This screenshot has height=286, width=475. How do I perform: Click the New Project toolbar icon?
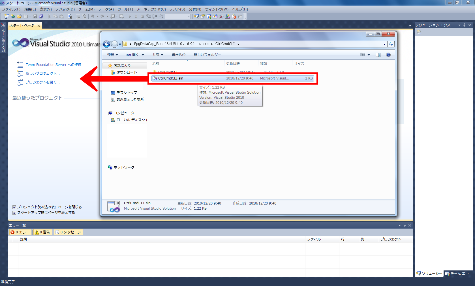pyautogui.click(x=7, y=16)
